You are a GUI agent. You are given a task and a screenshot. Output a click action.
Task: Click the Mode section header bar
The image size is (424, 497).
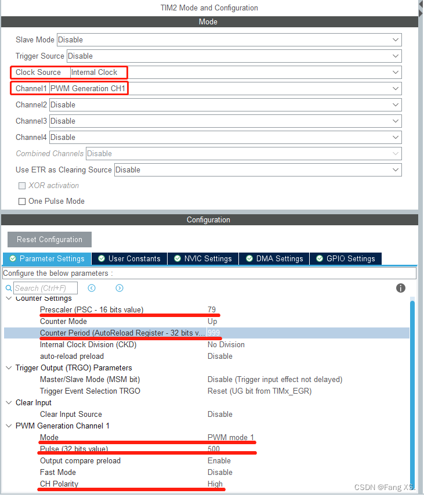coord(209,22)
